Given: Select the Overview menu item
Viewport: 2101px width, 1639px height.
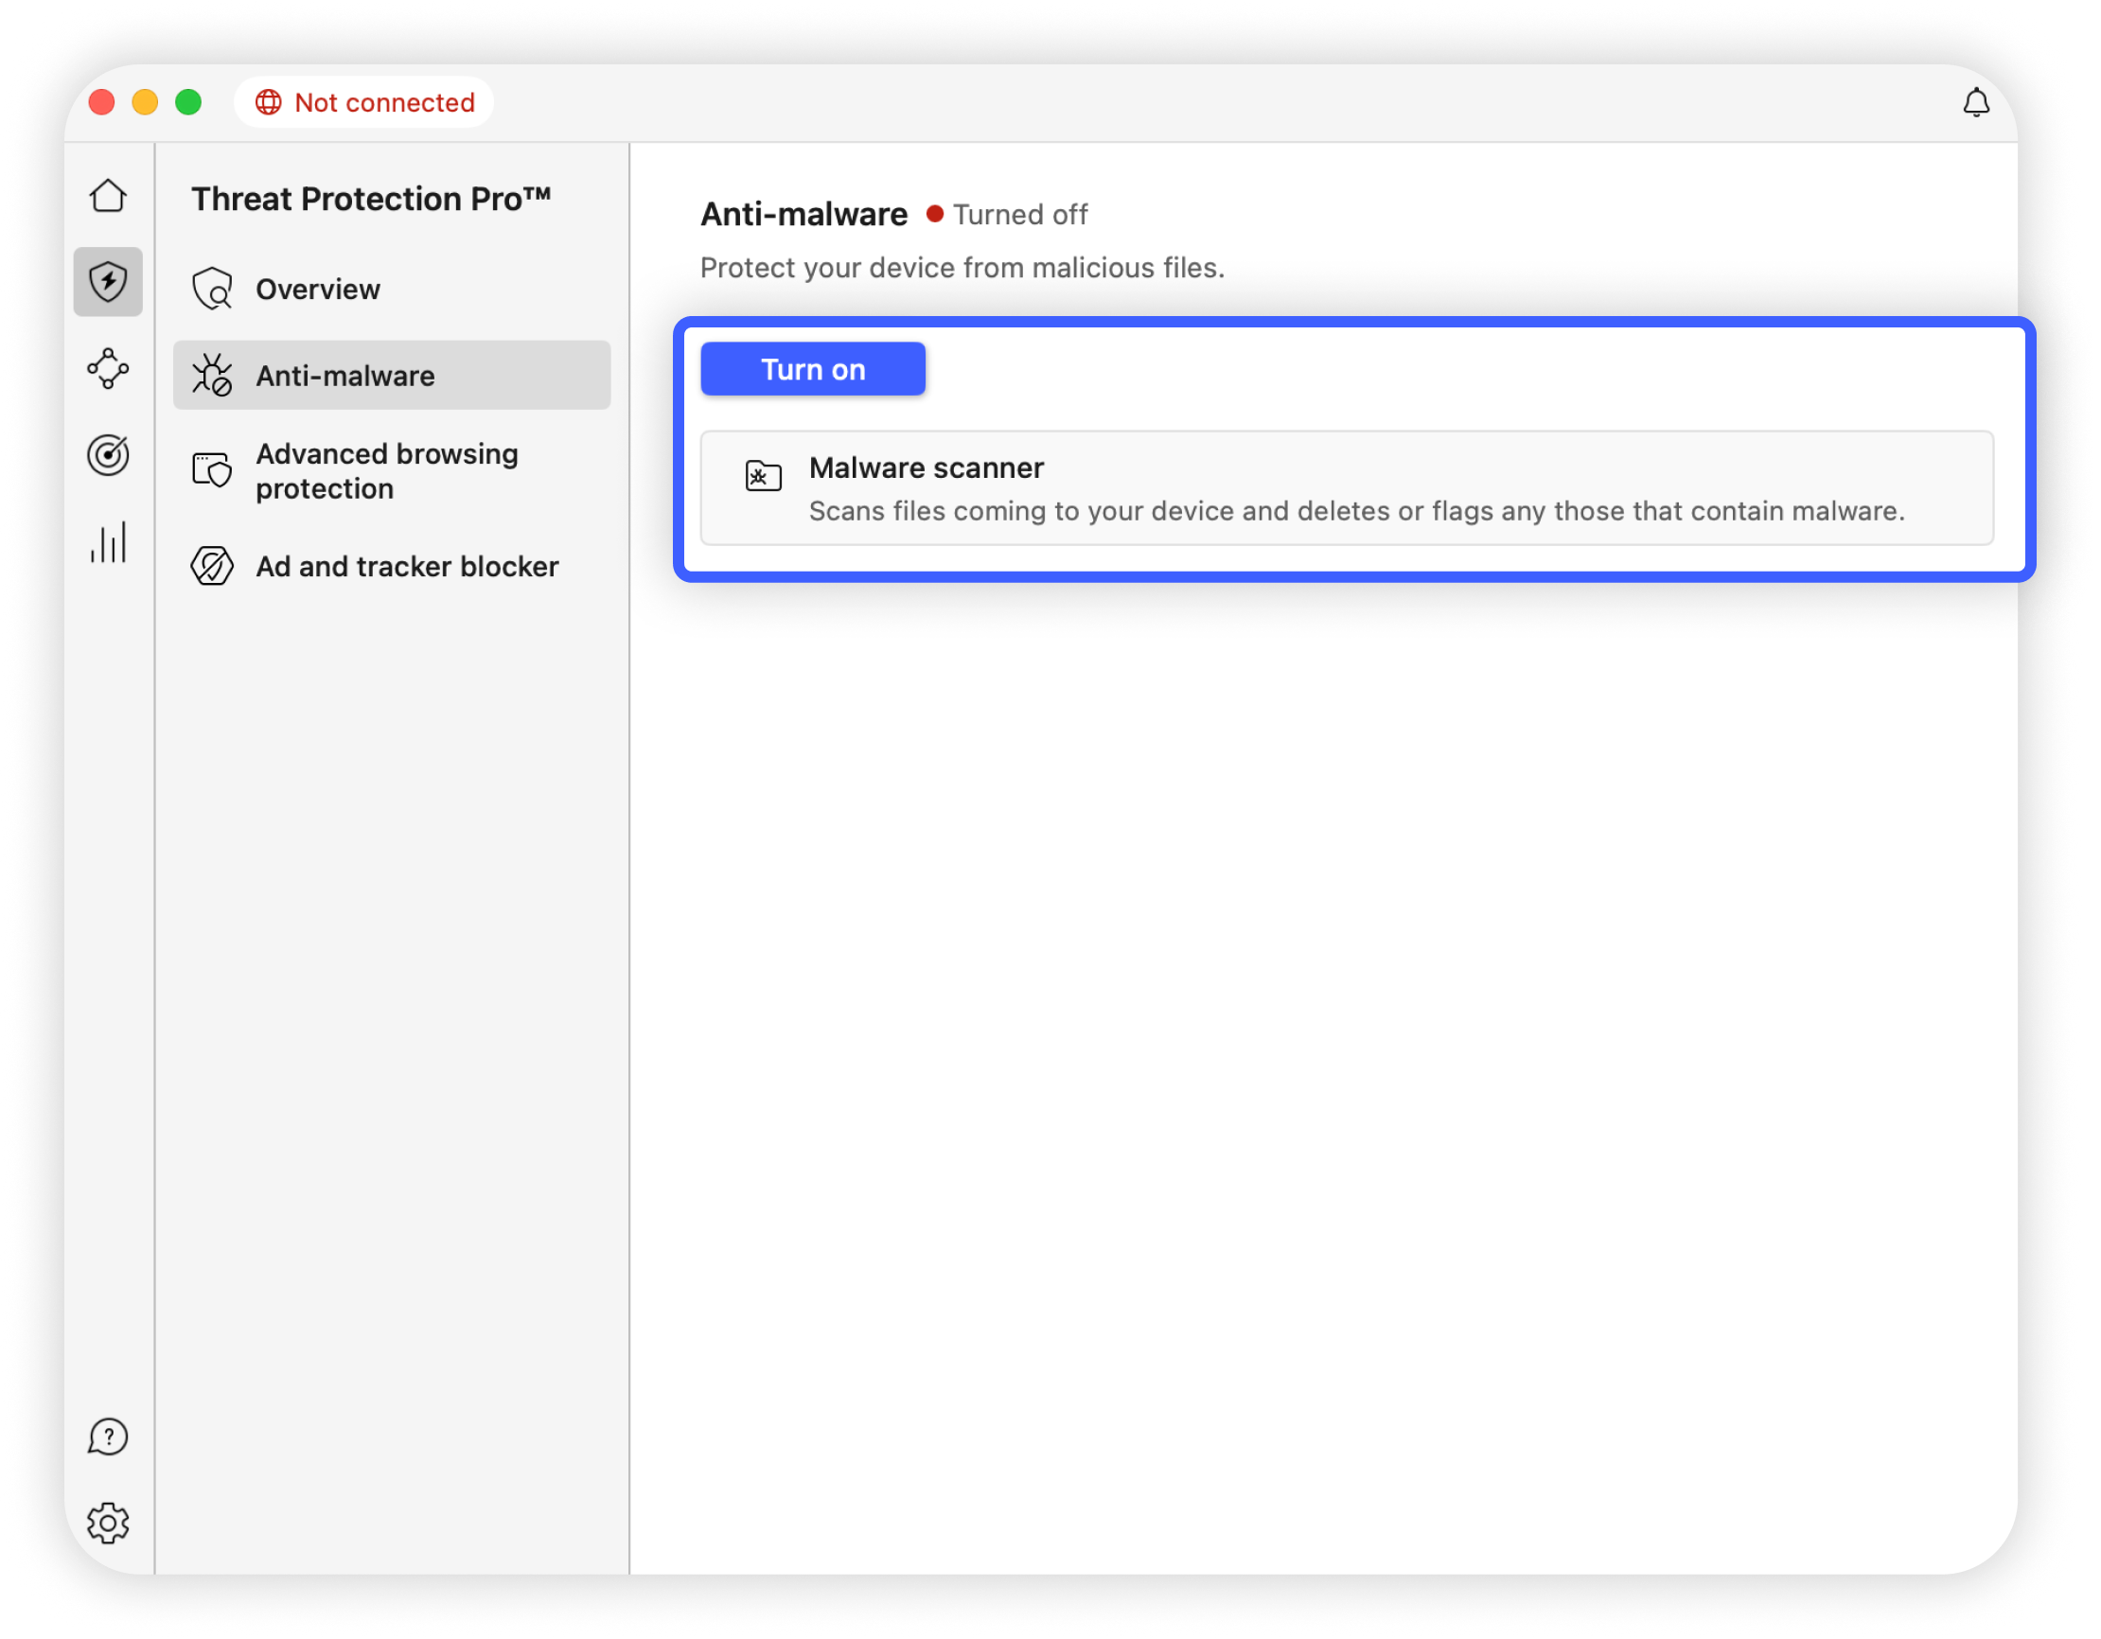Looking at the screenshot, I should (317, 290).
